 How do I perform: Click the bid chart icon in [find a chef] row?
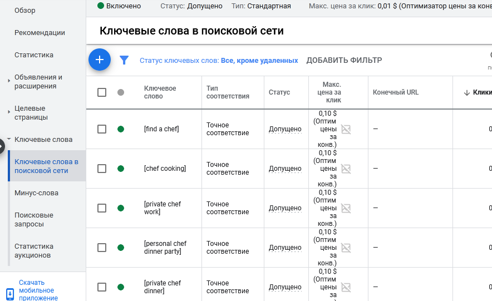pos(346,129)
